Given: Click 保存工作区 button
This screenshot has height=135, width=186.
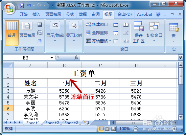Looking at the screenshot, I should click(139, 32).
